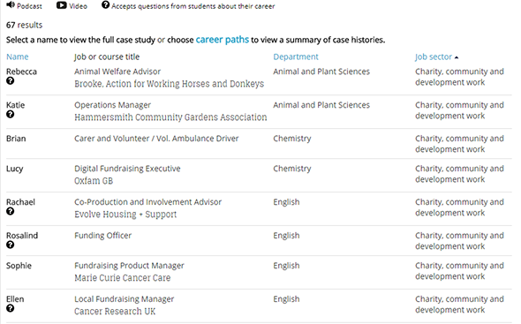Click the Podcast speaker icon in legend
The width and height of the screenshot is (521, 324).
pyautogui.click(x=11, y=4)
